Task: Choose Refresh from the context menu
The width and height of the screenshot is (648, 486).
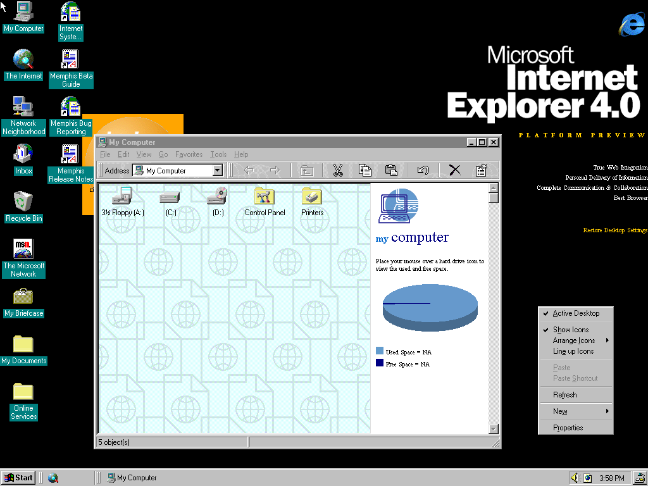Action: point(565,395)
